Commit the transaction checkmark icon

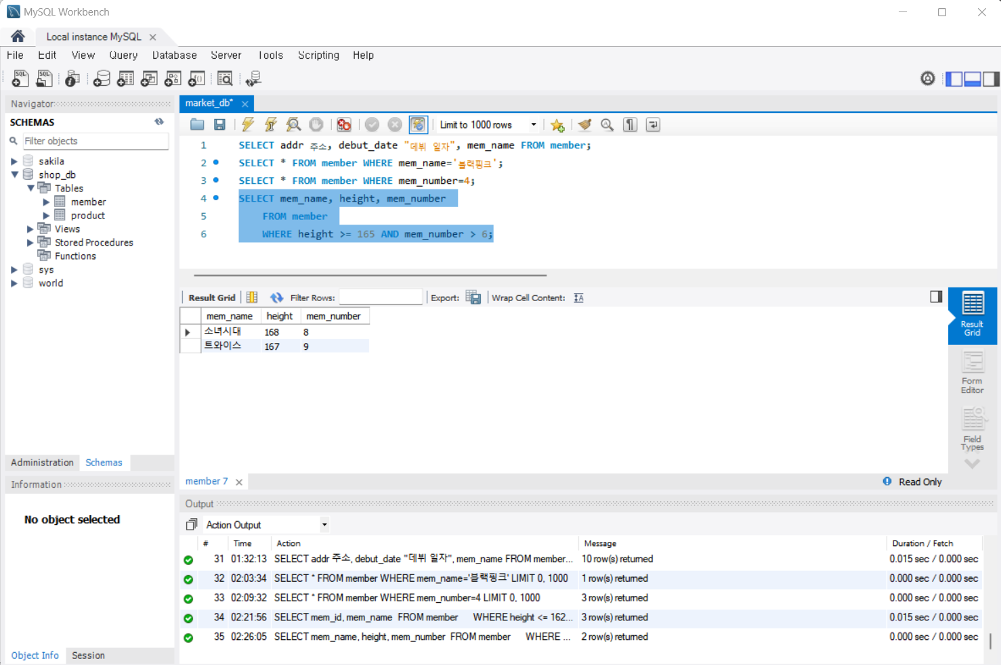click(372, 124)
